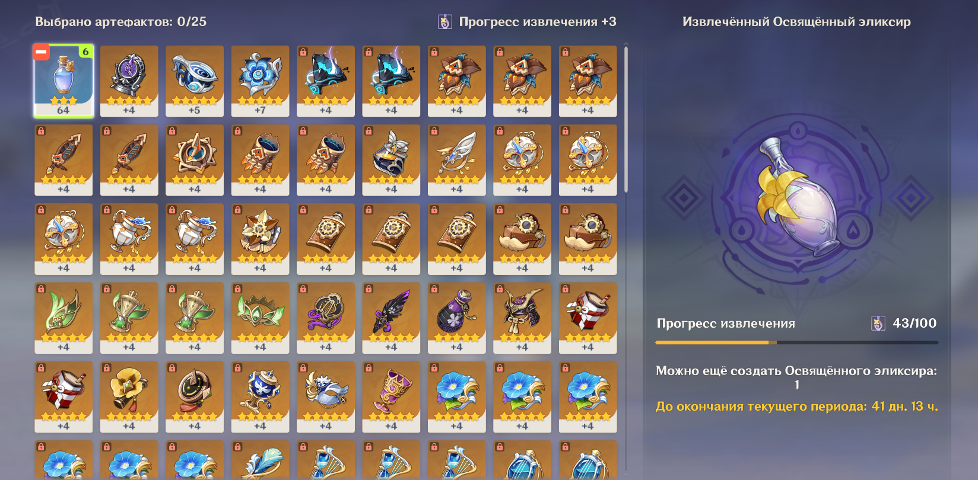Click the extraction progress bar

(796, 343)
